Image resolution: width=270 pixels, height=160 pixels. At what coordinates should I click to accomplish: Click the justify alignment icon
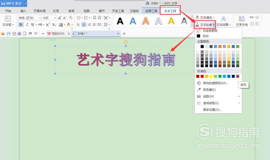[94, 25]
